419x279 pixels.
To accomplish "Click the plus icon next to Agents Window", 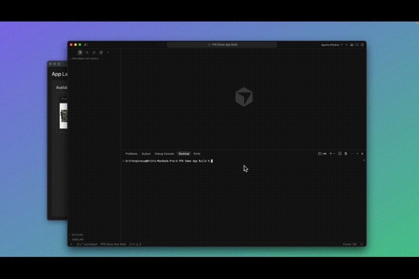I will (347, 45).
